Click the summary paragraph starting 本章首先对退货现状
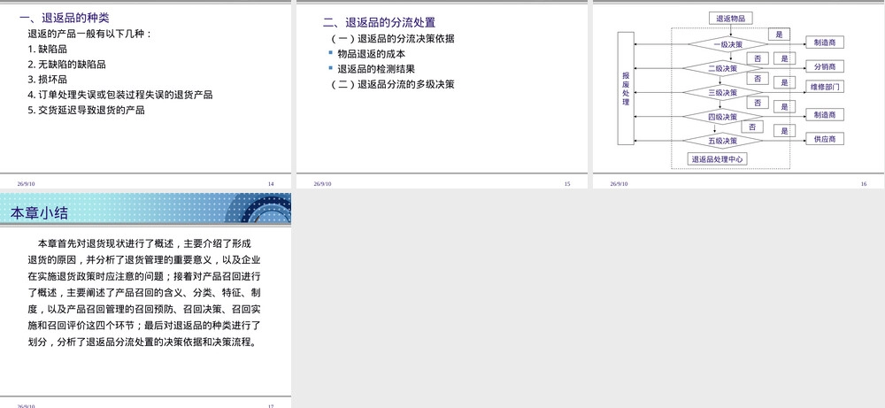This screenshot has height=408, width=885. click(x=144, y=293)
